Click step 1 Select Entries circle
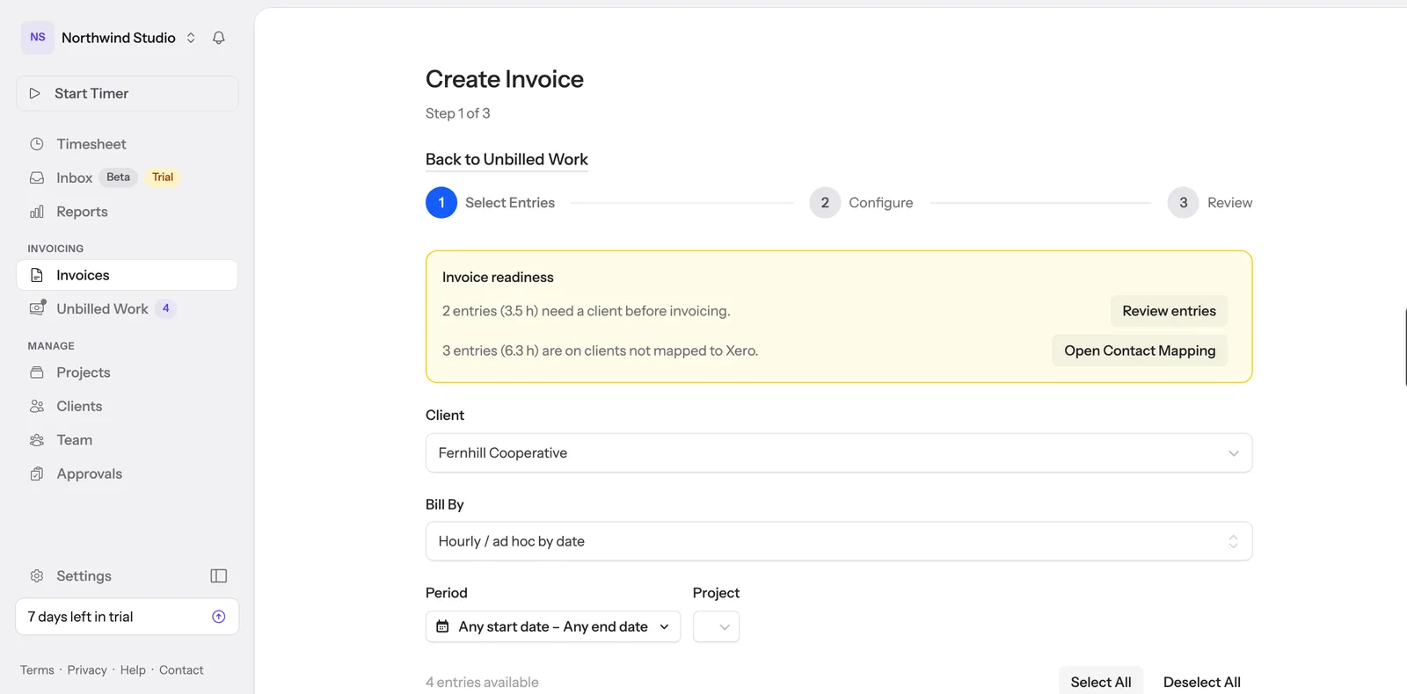 click(441, 203)
